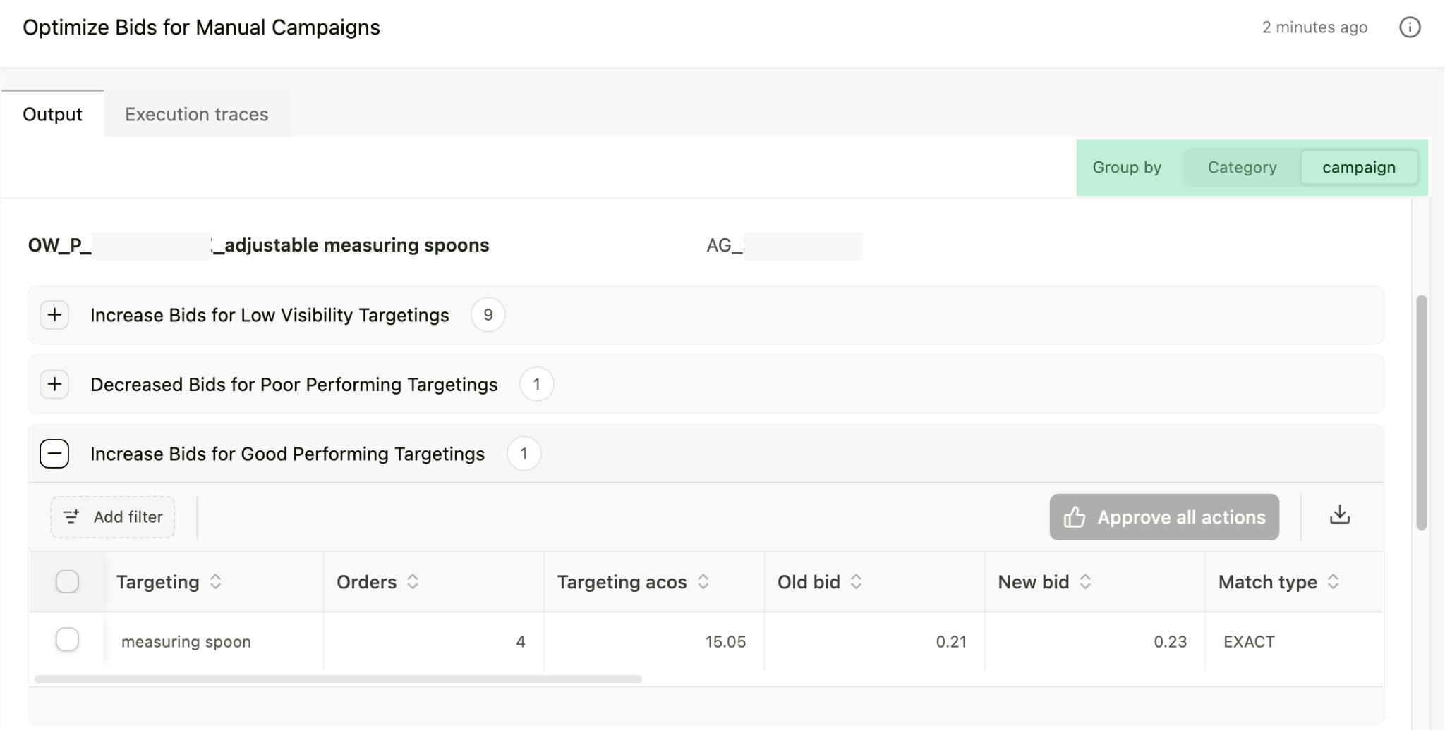Click the info icon in the top right corner
The height and width of the screenshot is (730, 1445).
1410,27
